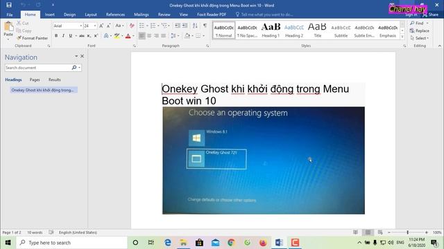Viewport: 444px width, 249px height.
Task: Open the File menu tab
Action: (9, 15)
